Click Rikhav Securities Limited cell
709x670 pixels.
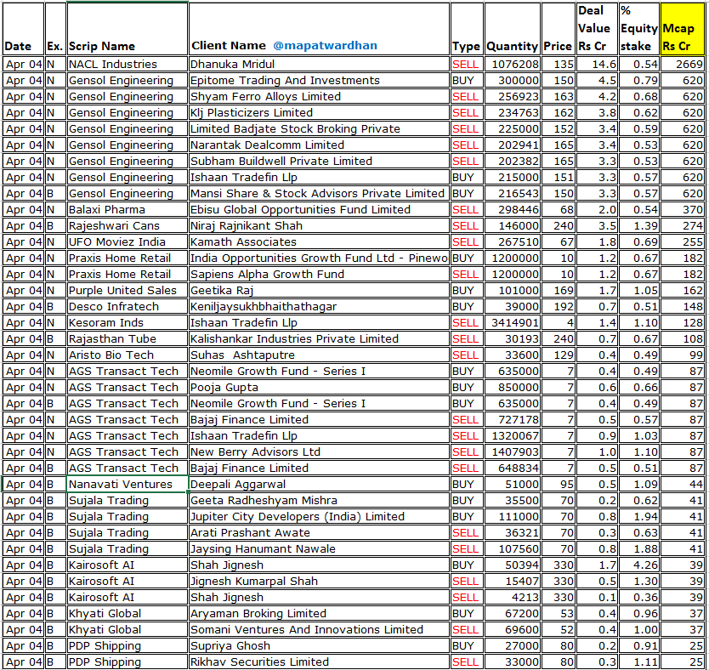(x=319, y=661)
